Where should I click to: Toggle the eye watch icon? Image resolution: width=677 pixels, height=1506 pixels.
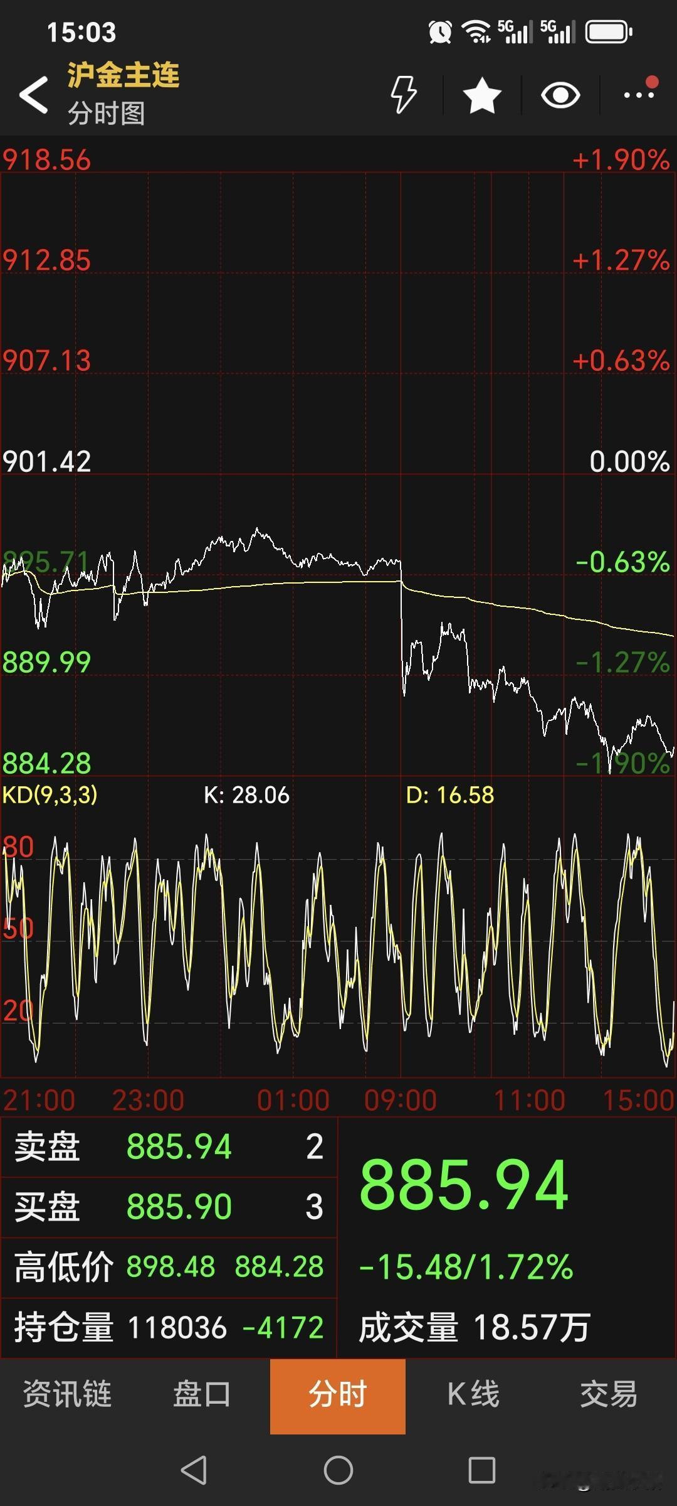[560, 95]
